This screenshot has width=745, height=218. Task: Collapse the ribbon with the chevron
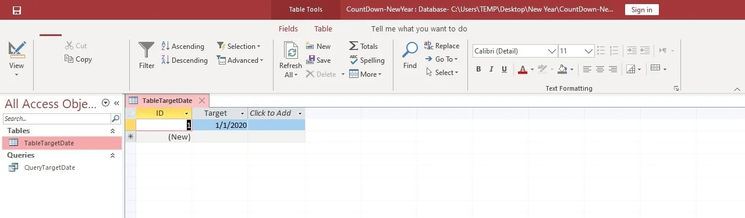click(x=737, y=89)
